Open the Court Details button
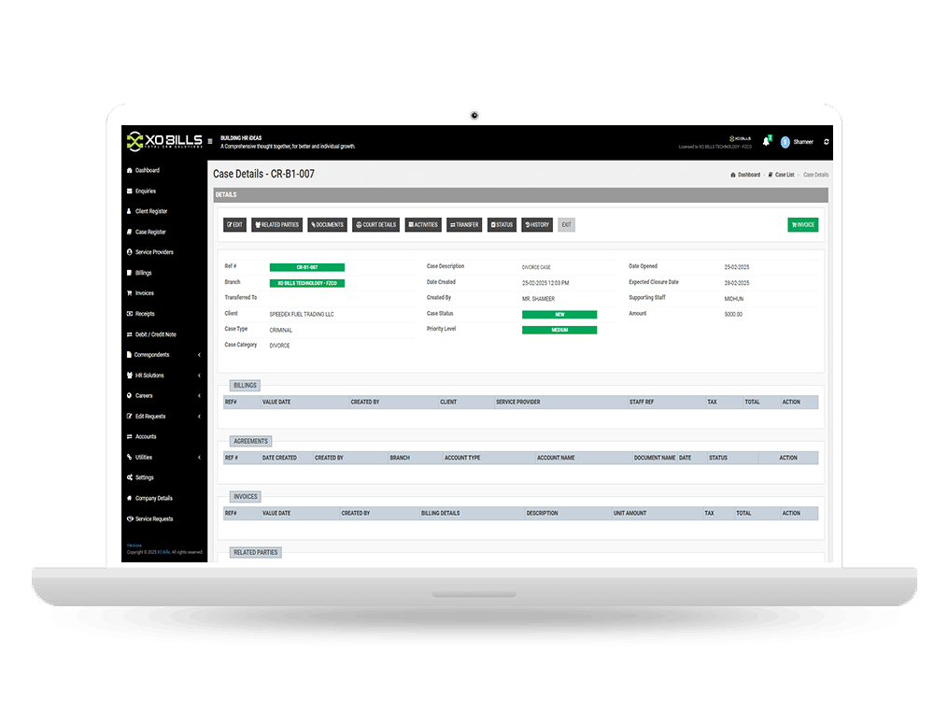Image resolution: width=948 pixels, height=709 pixels. 376,225
